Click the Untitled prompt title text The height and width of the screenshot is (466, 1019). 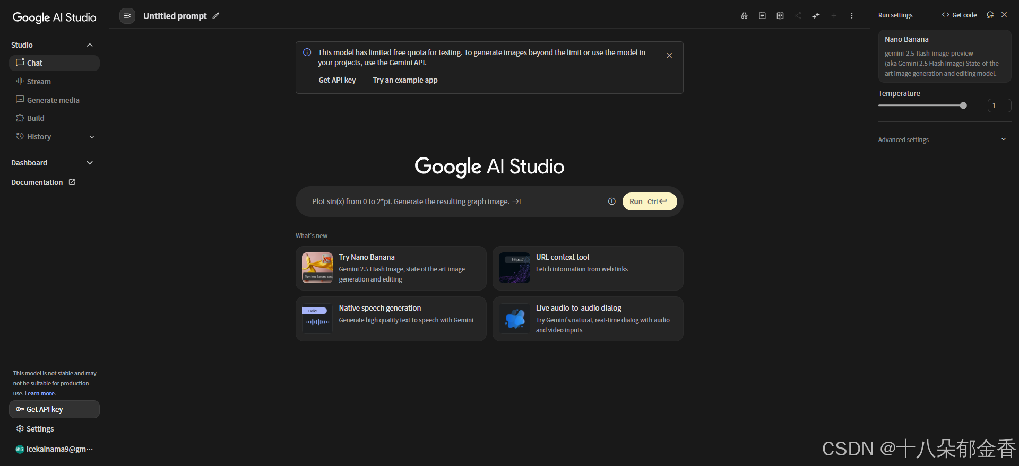175,16
